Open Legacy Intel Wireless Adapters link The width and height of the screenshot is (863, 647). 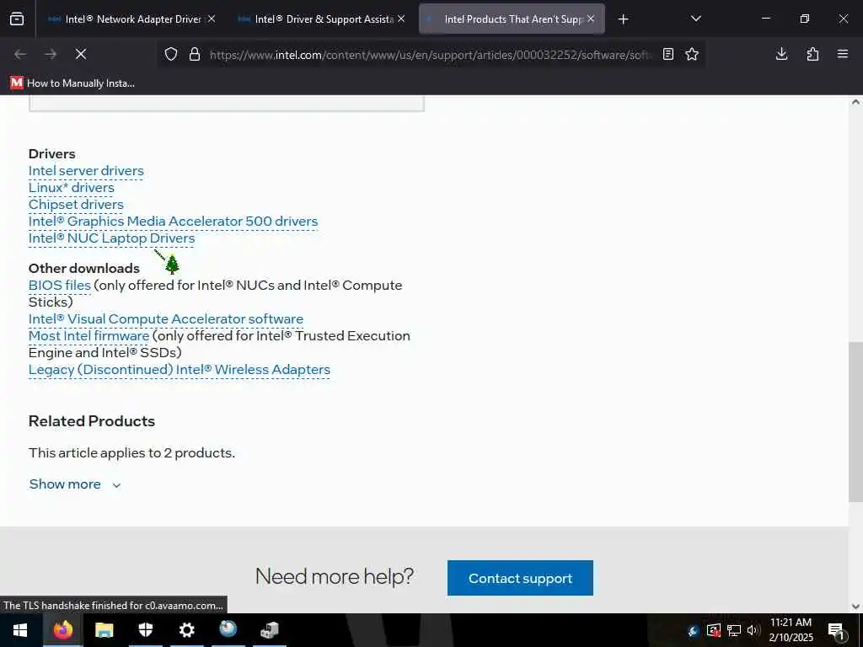[180, 370]
